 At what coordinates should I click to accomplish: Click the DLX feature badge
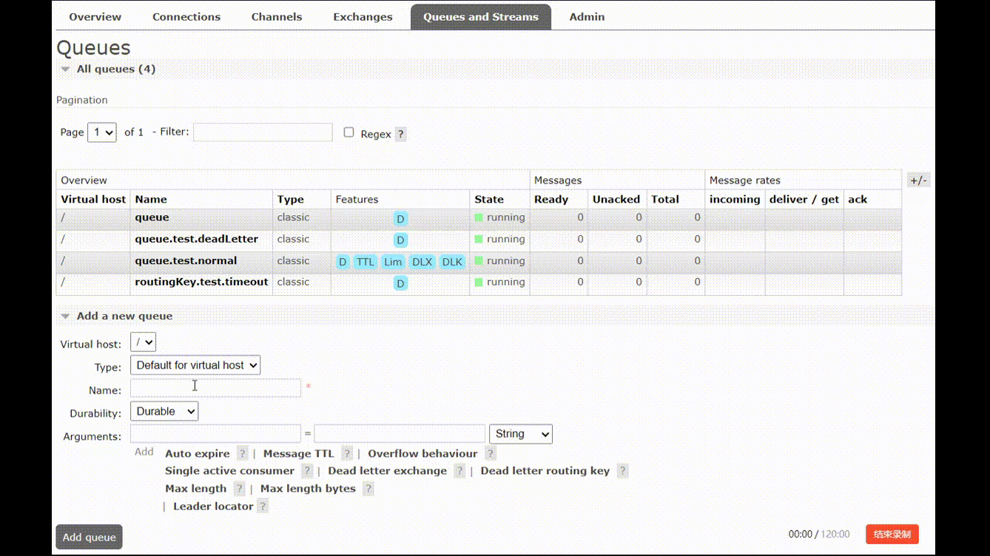pos(422,262)
